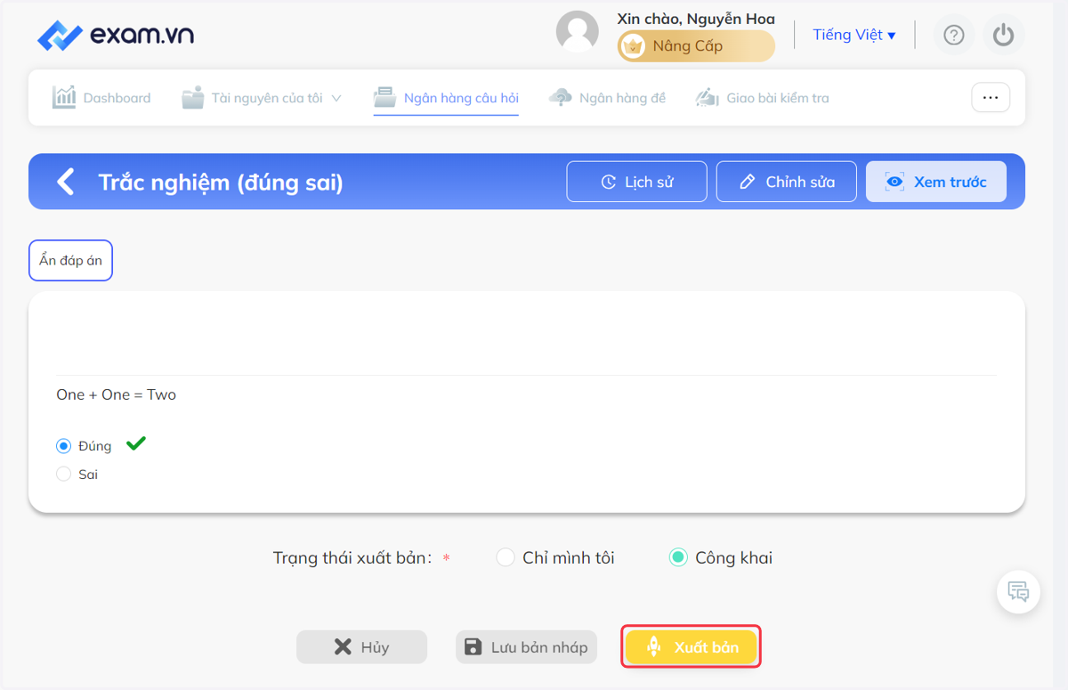Go to the Dashboard tab
This screenshot has width=1068, height=690.
click(x=101, y=98)
